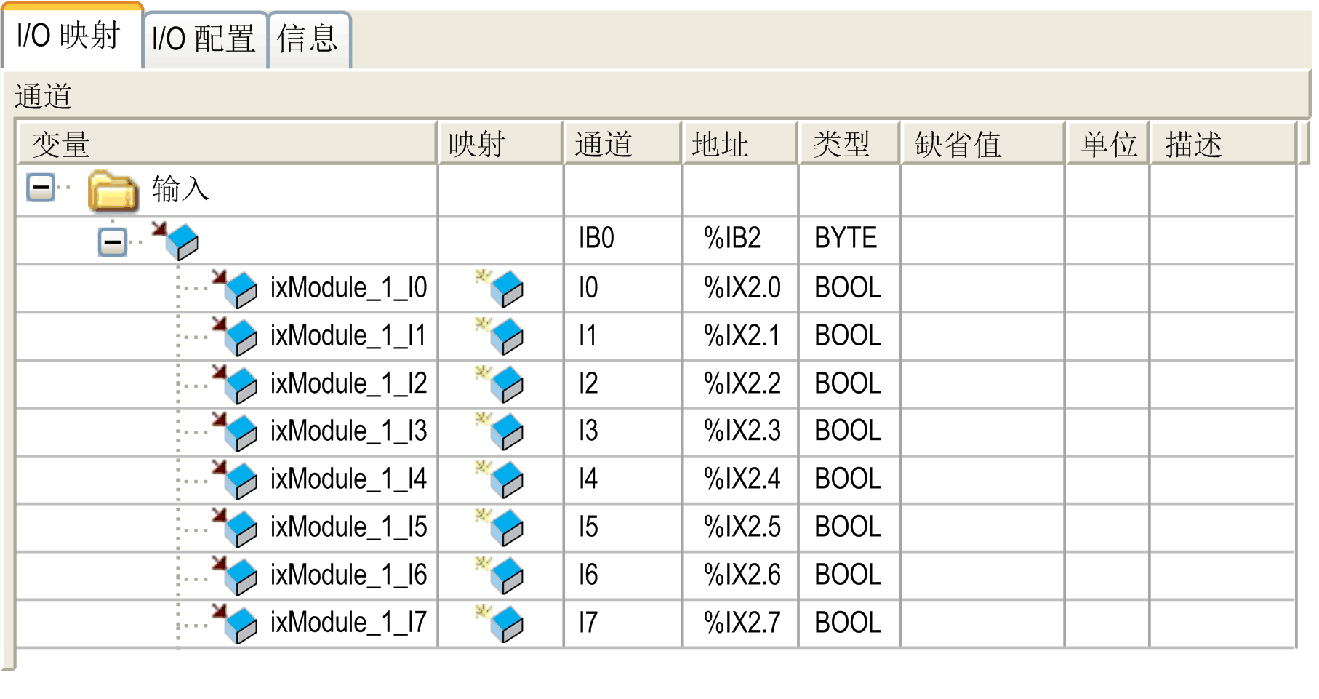Click the 变量 column header
The height and width of the screenshot is (699, 1319).
click(225, 144)
